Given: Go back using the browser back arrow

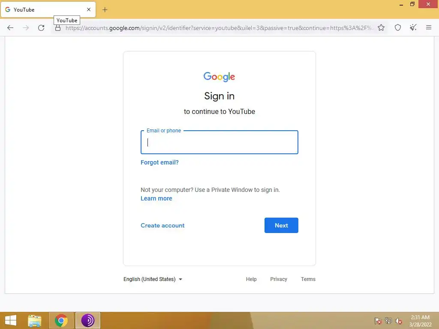Looking at the screenshot, I should pos(10,28).
